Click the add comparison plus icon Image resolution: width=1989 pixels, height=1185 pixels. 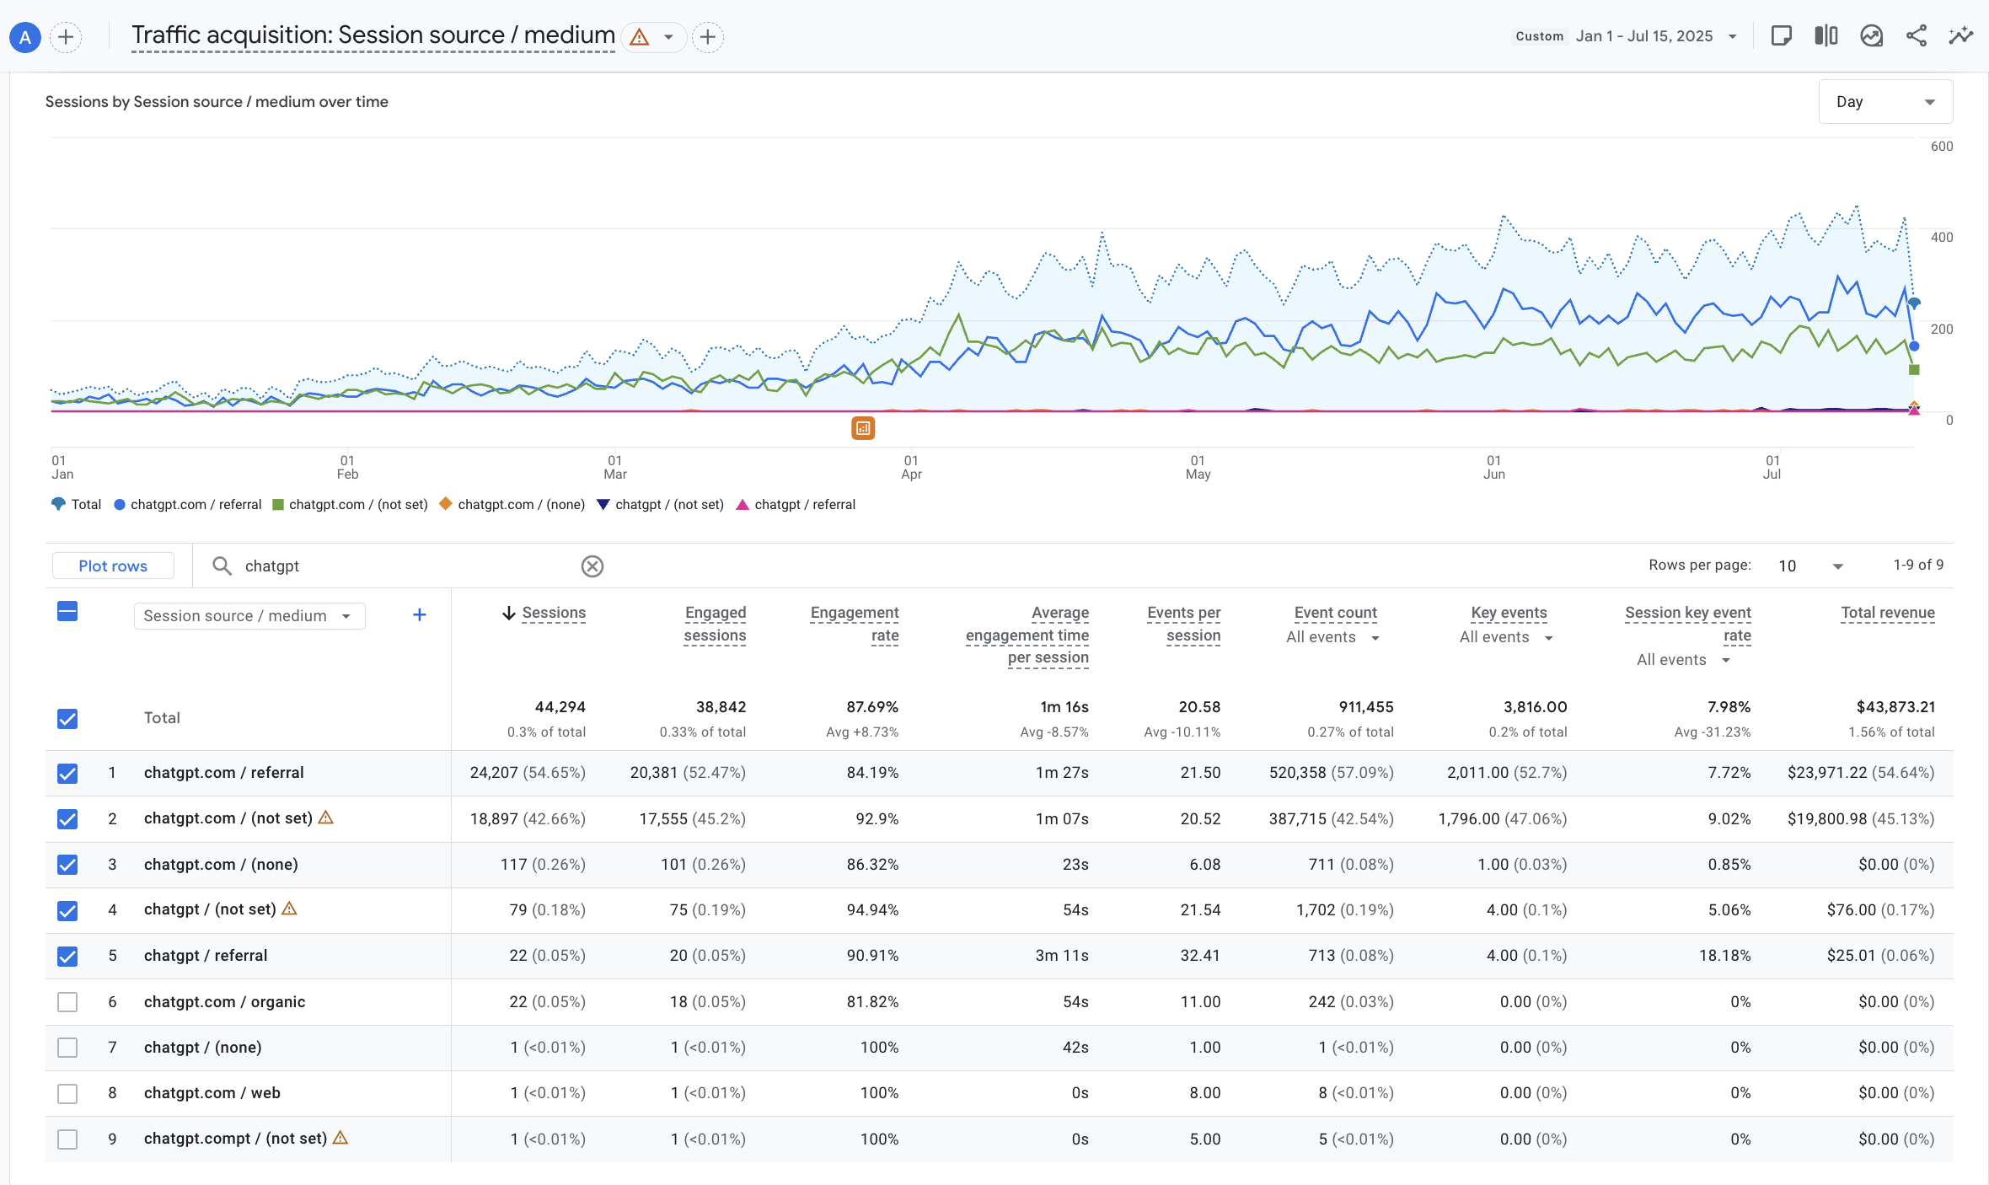coord(66,37)
